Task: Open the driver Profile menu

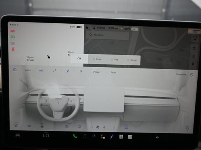Action: [x=99, y=28]
